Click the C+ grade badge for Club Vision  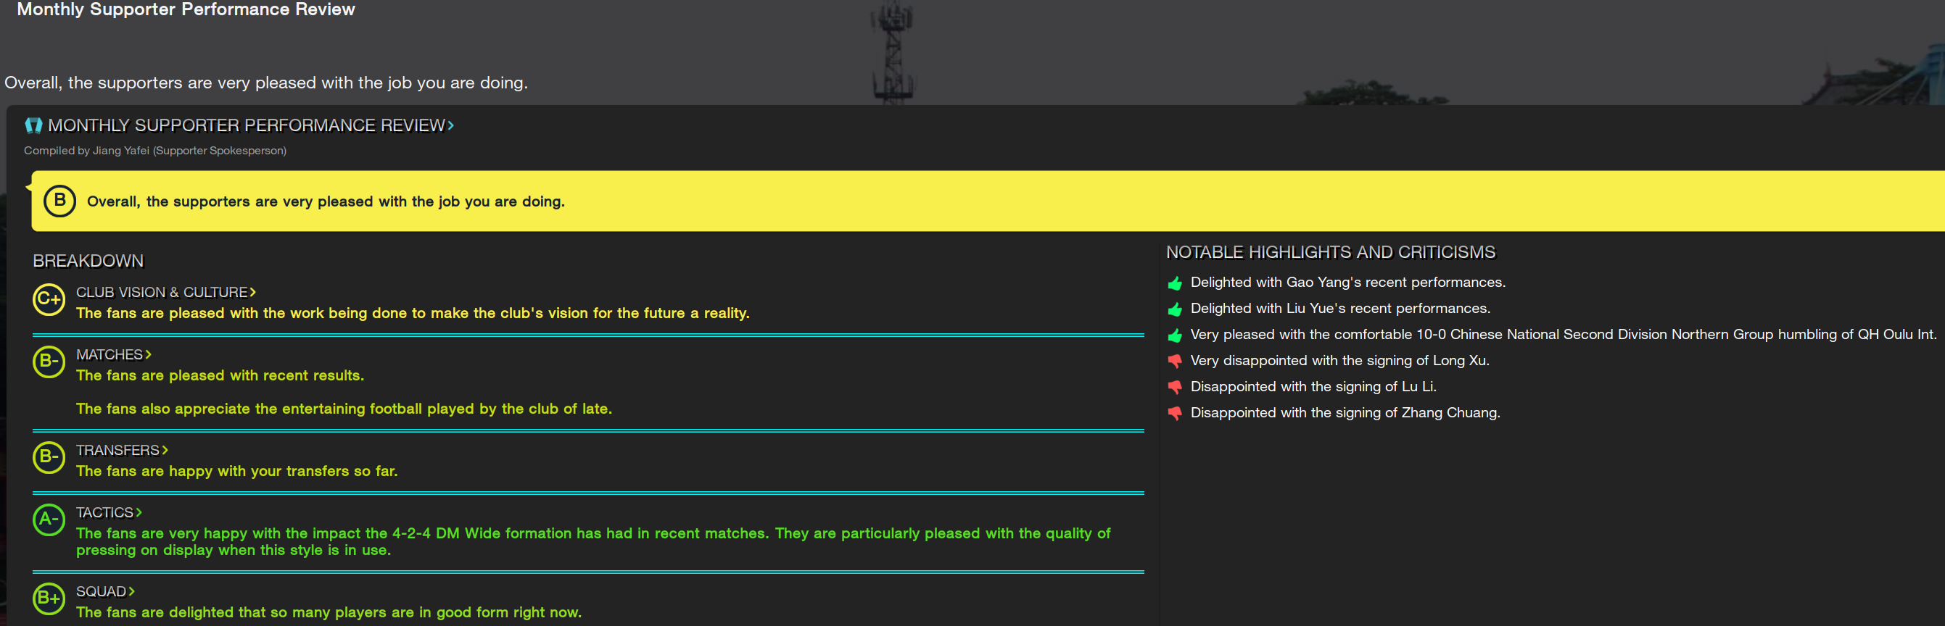tap(49, 299)
